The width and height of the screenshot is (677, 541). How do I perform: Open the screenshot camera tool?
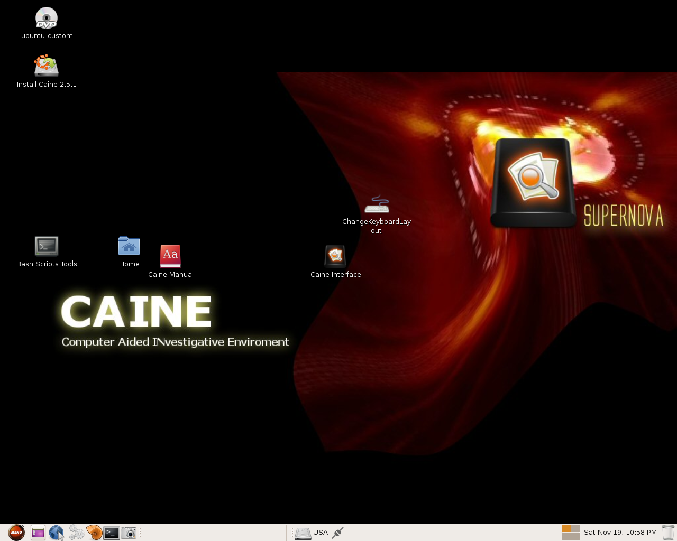click(129, 533)
